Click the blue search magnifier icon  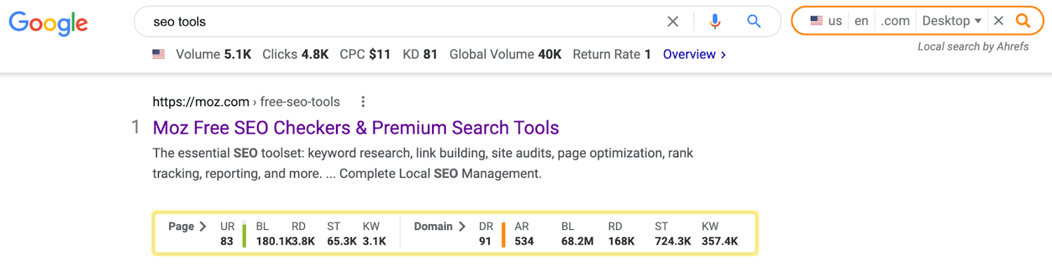pyautogui.click(x=753, y=22)
